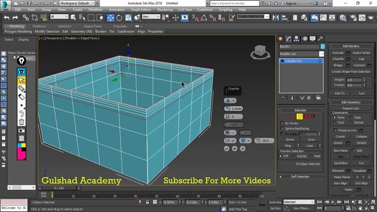Open Select by Name dialog
The height and width of the screenshot is (212, 377).
click(82, 17)
